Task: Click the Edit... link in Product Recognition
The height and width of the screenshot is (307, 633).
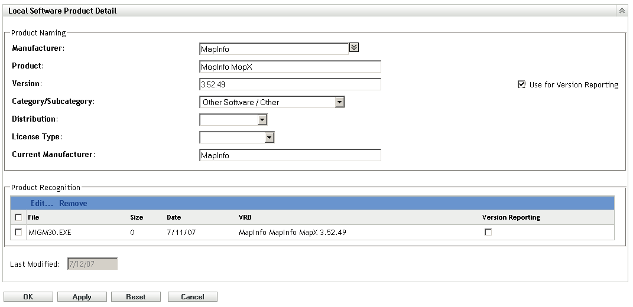Action: point(42,203)
